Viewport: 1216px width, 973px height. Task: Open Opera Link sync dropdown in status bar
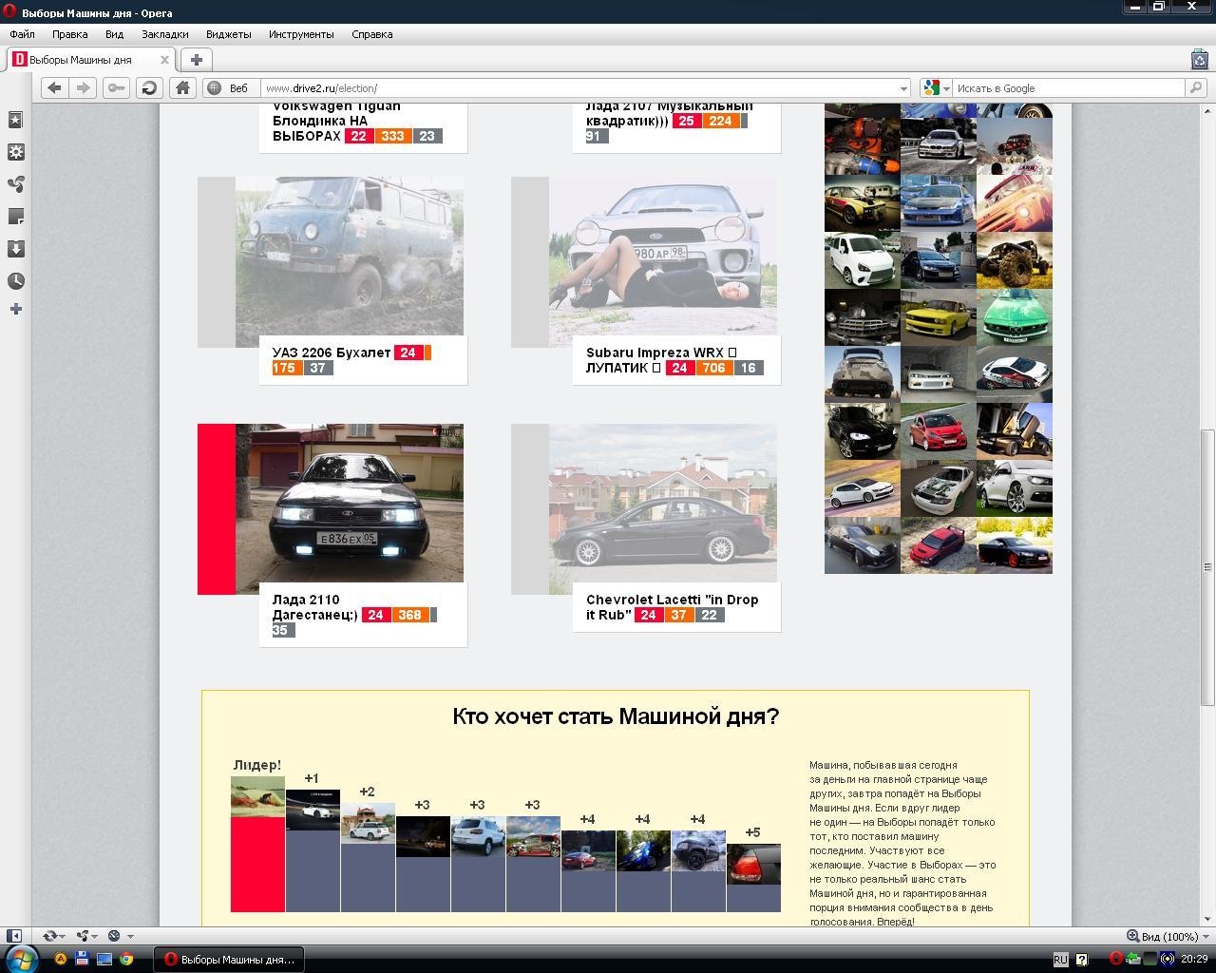(x=54, y=936)
